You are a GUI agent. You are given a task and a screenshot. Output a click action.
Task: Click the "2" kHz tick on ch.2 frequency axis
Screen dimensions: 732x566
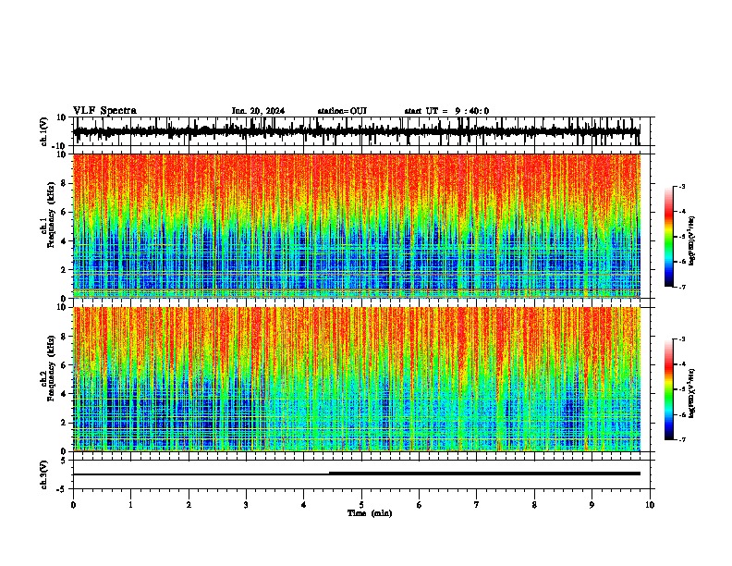pos(64,423)
